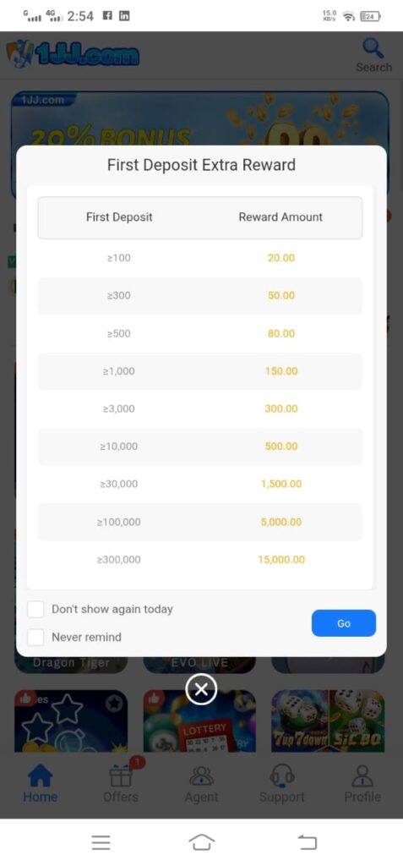Select the ≥100 deposit row
This screenshot has width=403, height=866.
[200, 258]
